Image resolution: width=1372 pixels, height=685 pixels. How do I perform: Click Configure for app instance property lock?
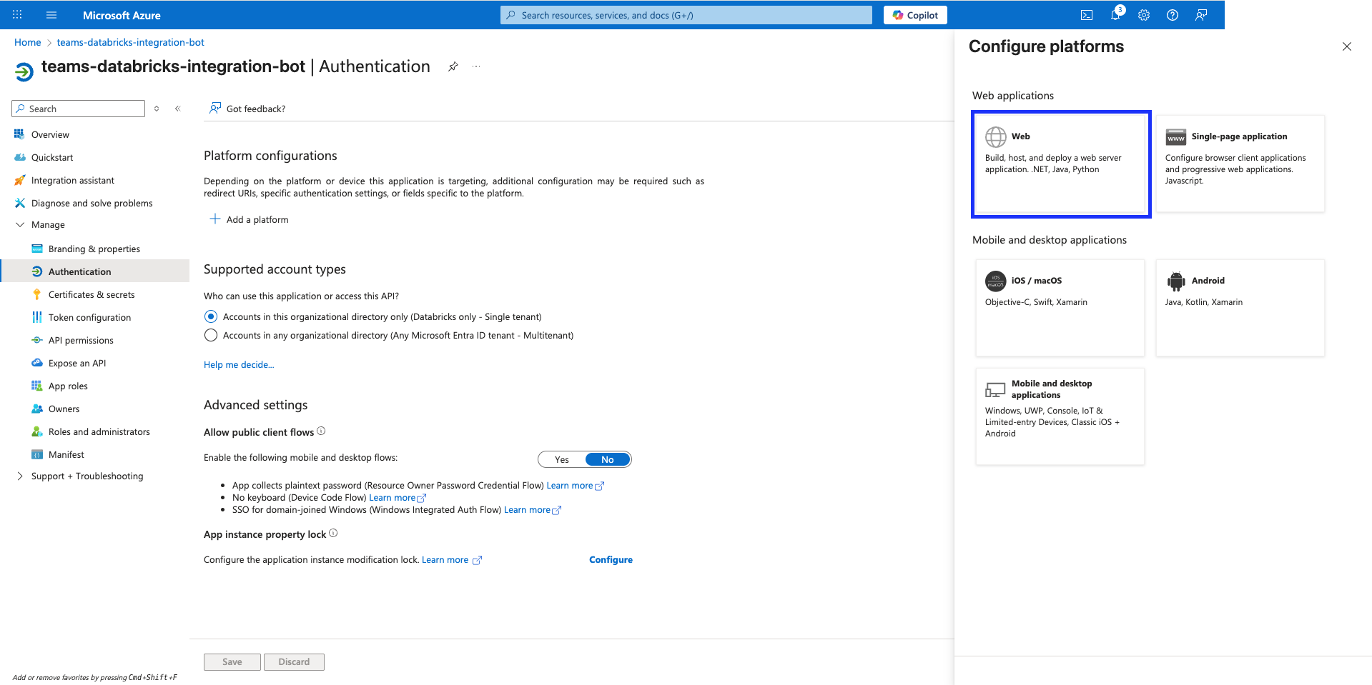611,559
